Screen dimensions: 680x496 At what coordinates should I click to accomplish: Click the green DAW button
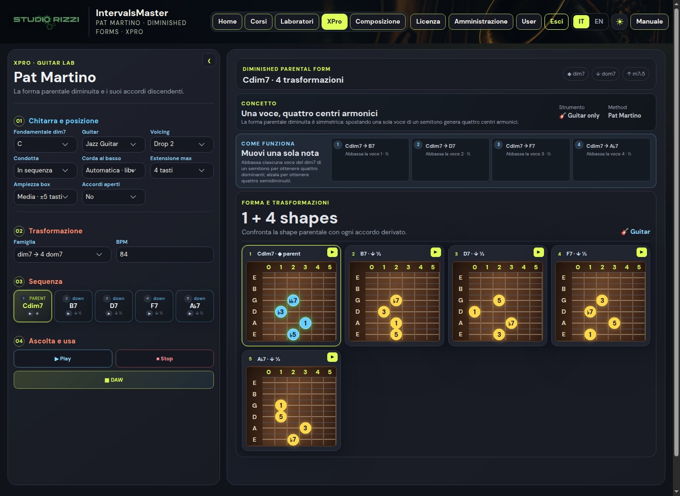pos(114,380)
